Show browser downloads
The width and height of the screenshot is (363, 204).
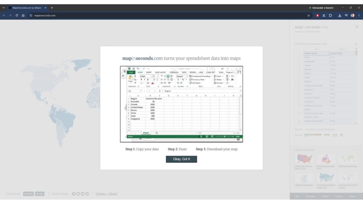[340, 16]
